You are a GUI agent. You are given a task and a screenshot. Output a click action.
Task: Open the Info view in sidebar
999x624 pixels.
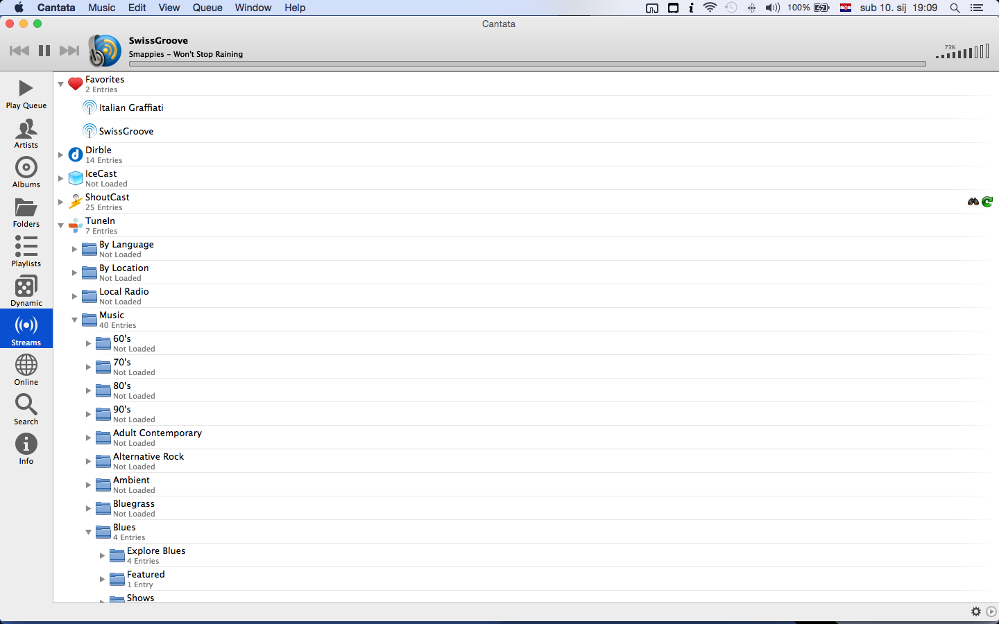[26, 449]
